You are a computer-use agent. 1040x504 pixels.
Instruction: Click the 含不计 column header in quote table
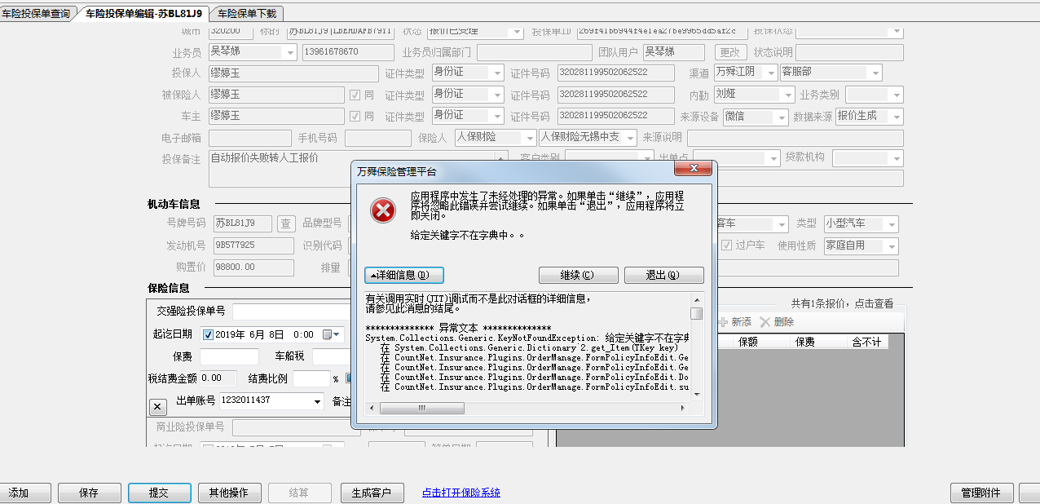(866, 342)
